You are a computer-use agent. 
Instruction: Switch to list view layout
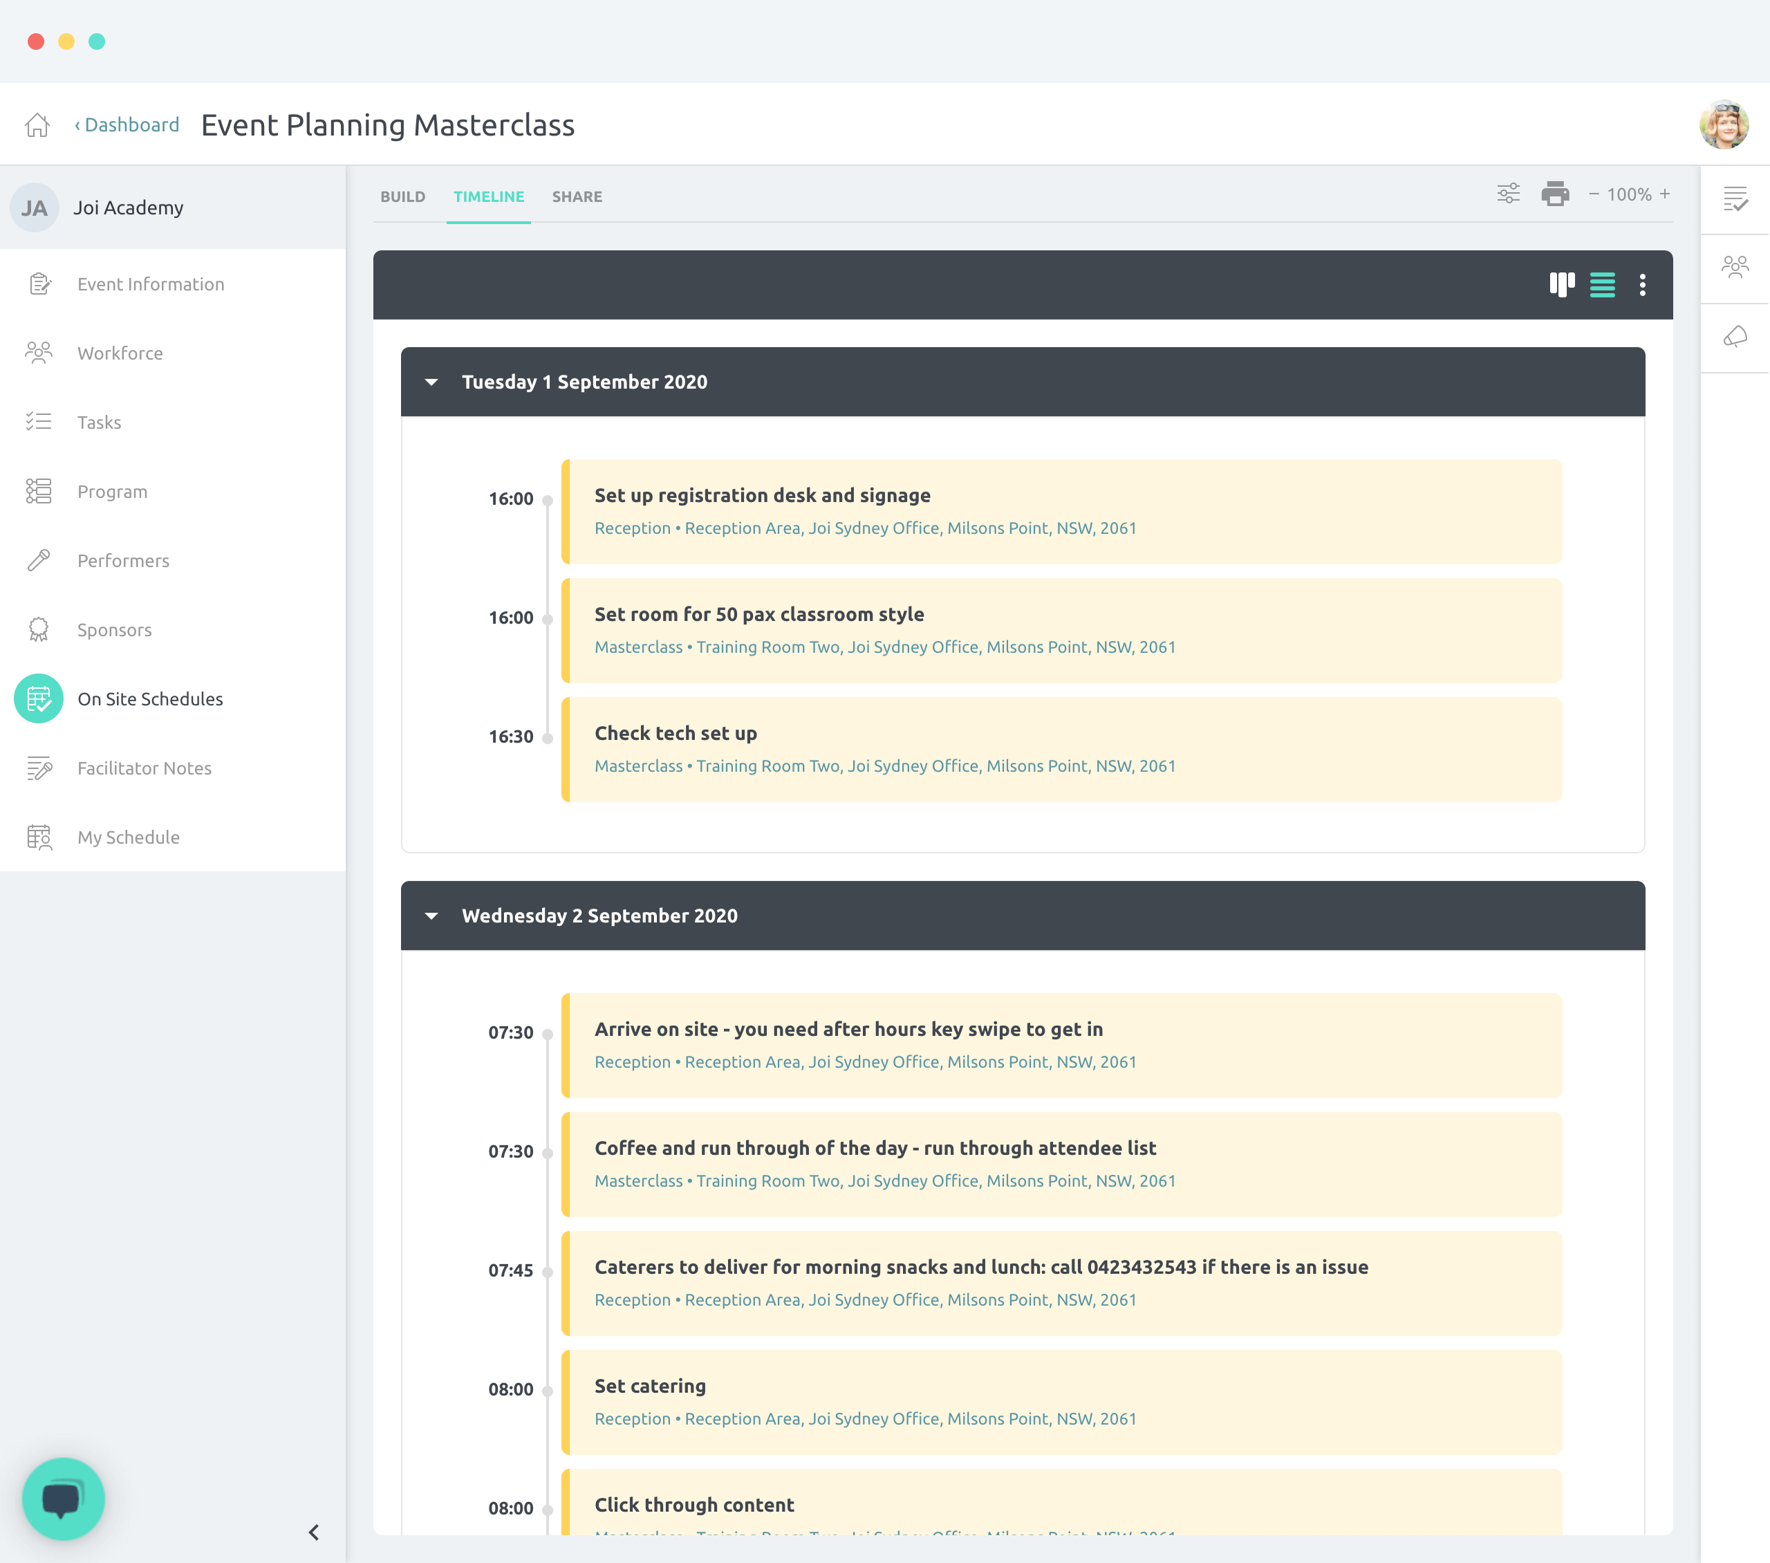[1602, 285]
